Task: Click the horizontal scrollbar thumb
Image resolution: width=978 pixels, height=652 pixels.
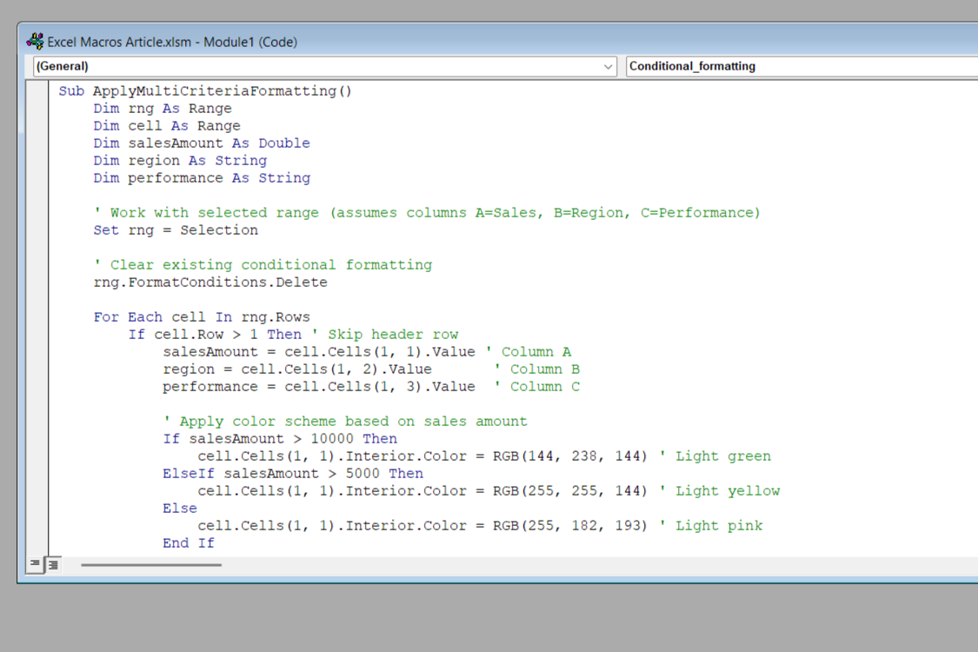Action: click(x=151, y=565)
